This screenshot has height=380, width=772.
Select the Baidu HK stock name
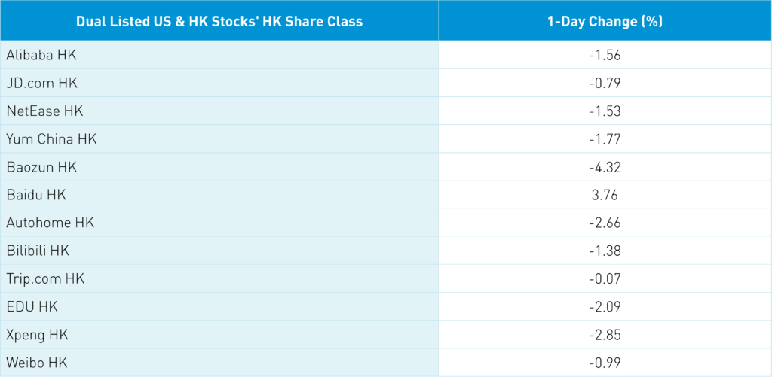[x=36, y=195]
